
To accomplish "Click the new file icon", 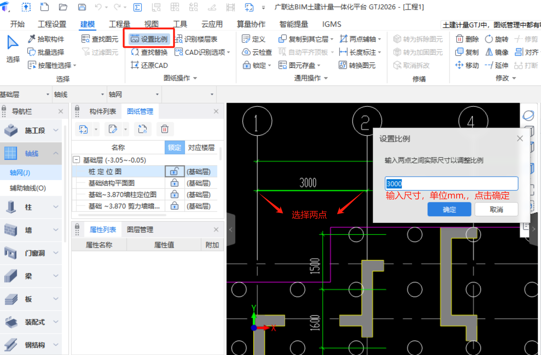I will 45,7.
